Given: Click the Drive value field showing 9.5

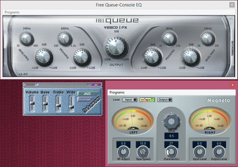Looking at the screenshot, I should [x=171, y=136].
